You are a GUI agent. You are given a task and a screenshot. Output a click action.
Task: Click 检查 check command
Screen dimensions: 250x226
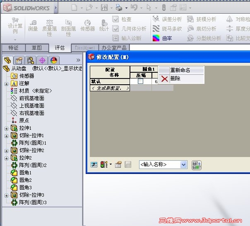pyautogui.click(x=122, y=19)
